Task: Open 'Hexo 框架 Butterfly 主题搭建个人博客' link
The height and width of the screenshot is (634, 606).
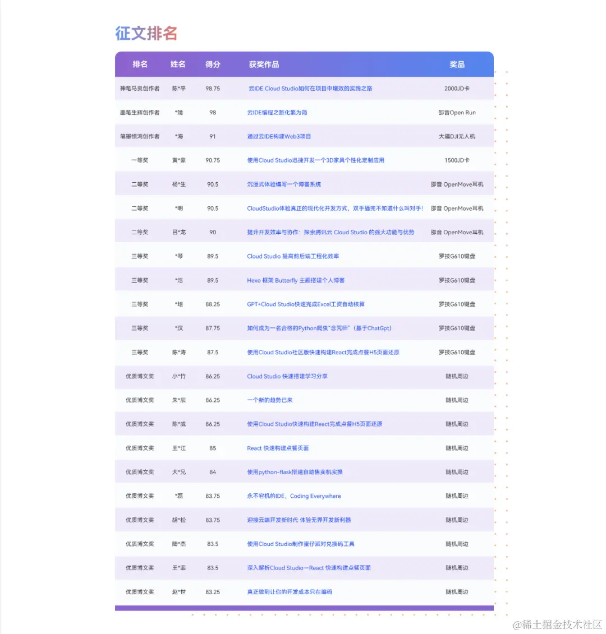Action: [296, 281]
